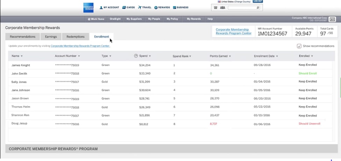341x161 pixels.
Task: Select the Thomas Helm name cell
Action: (21, 107)
